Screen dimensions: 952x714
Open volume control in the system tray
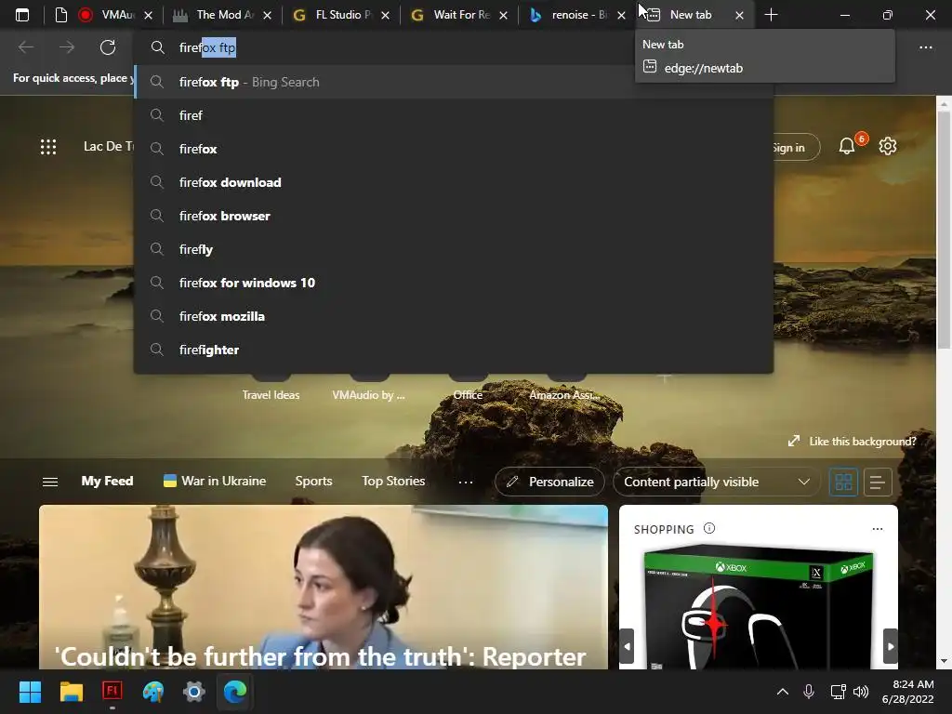pos(861,692)
